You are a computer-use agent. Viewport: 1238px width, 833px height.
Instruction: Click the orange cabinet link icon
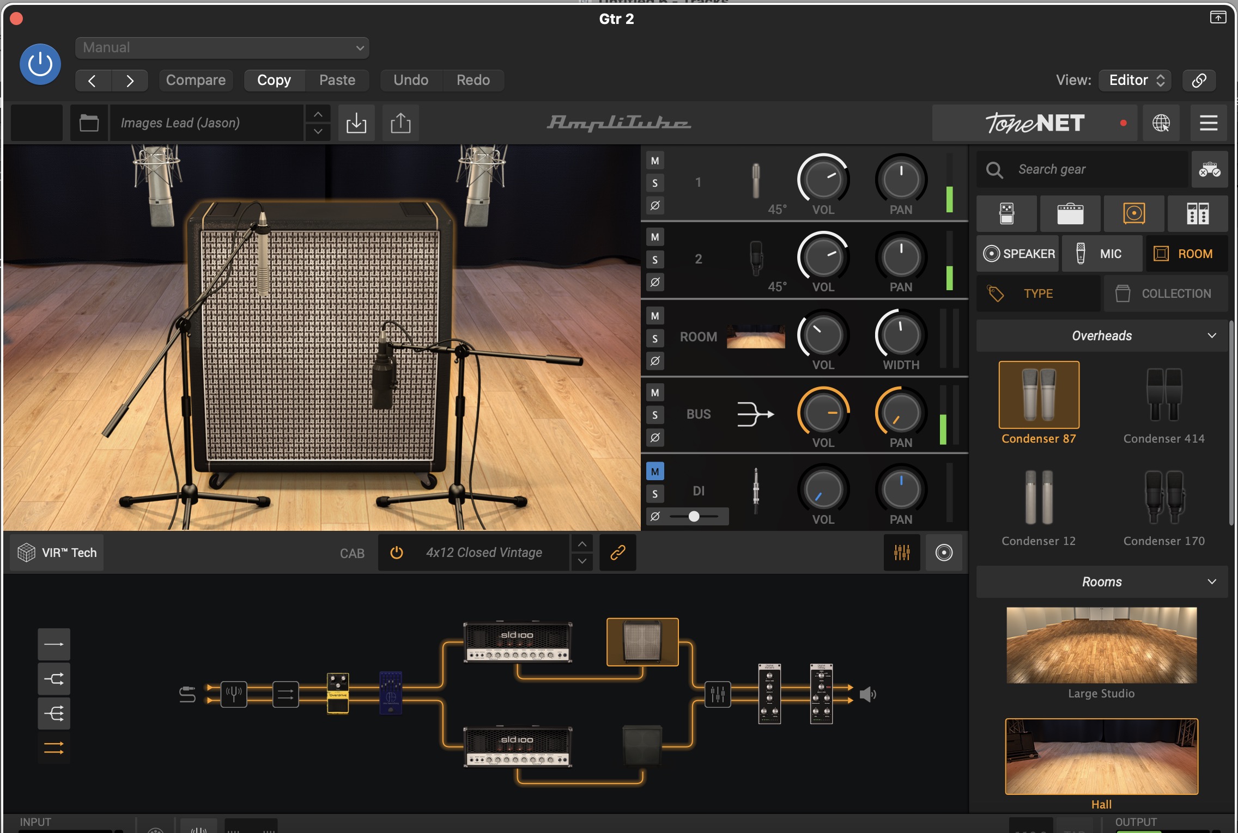(x=617, y=553)
